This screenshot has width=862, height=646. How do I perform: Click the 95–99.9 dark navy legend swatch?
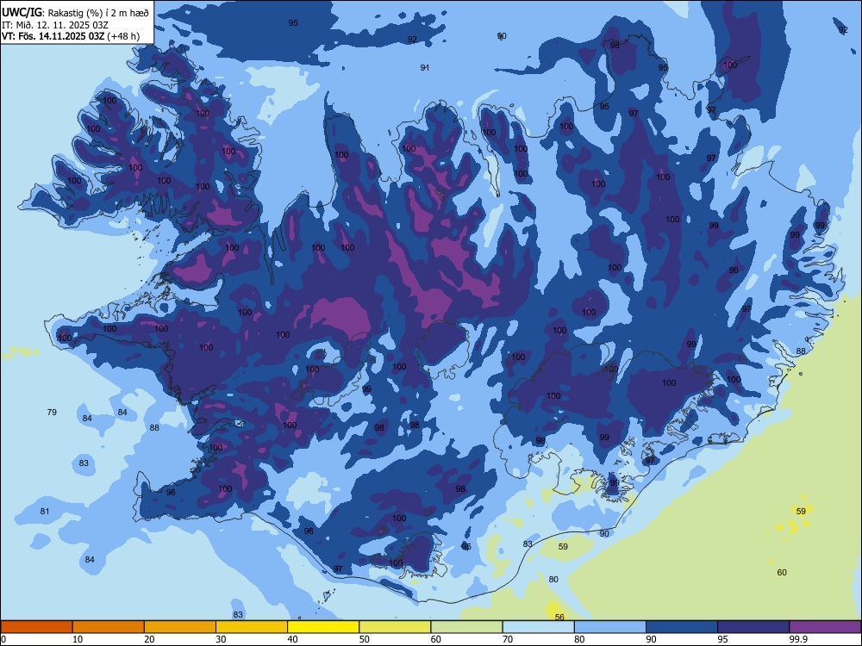pos(753,627)
